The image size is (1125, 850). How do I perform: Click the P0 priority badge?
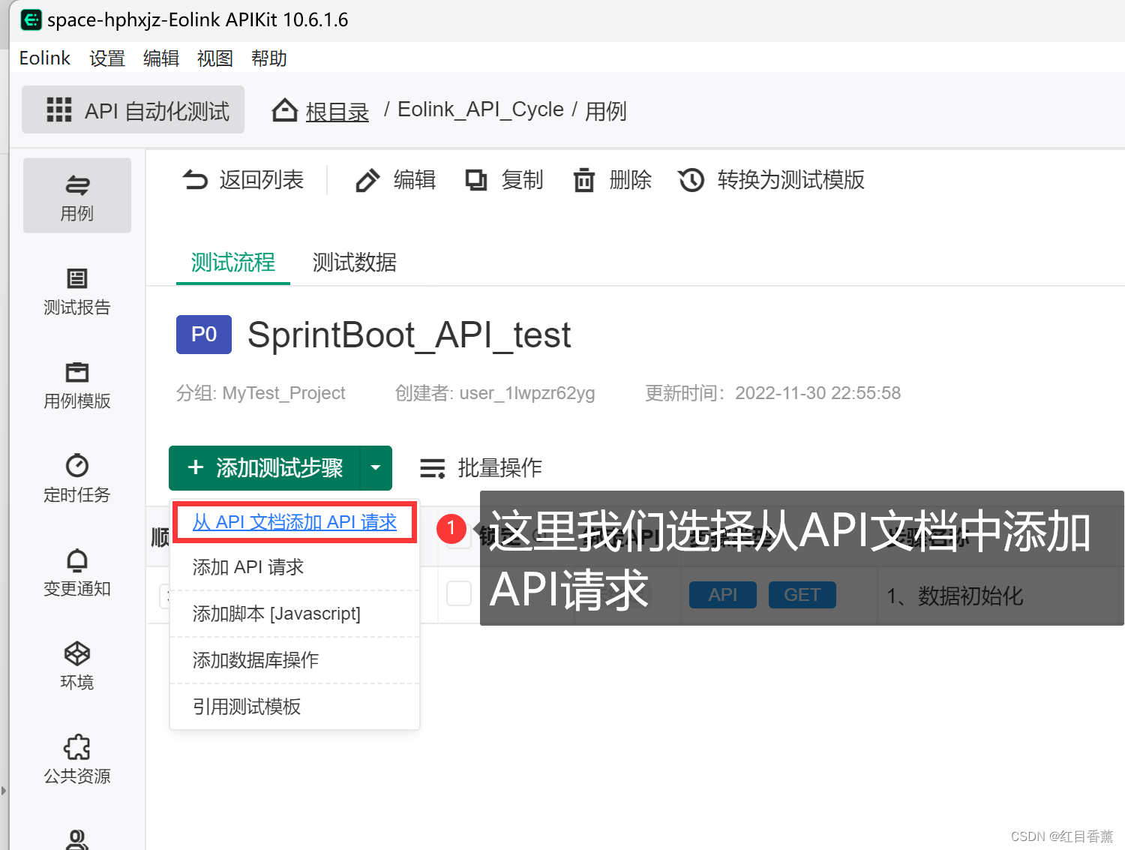point(204,335)
